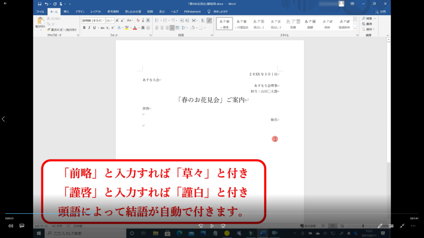Toggle Italic formatting button
424x238 pixels.
(x=89, y=28)
